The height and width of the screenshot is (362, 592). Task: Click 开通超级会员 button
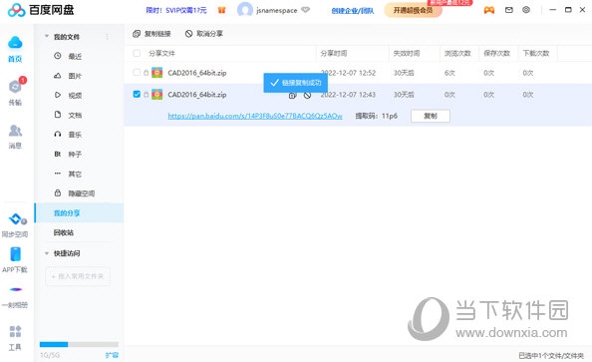tap(413, 10)
